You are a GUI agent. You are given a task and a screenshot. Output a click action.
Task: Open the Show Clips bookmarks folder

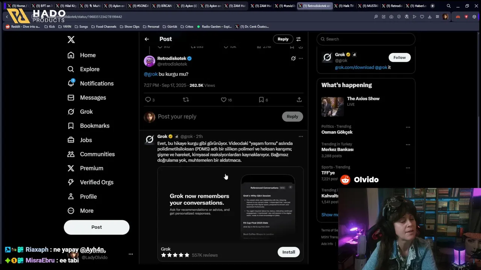[x=129, y=27]
